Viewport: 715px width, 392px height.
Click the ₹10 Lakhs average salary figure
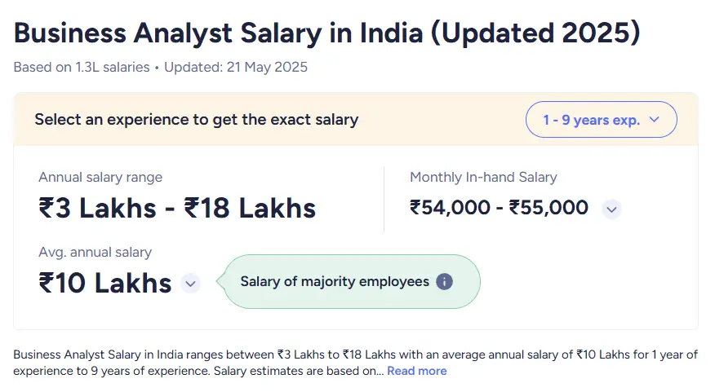coord(105,283)
